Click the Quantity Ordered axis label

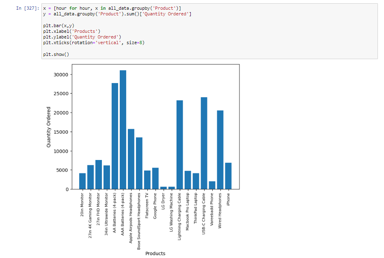pos(48,127)
